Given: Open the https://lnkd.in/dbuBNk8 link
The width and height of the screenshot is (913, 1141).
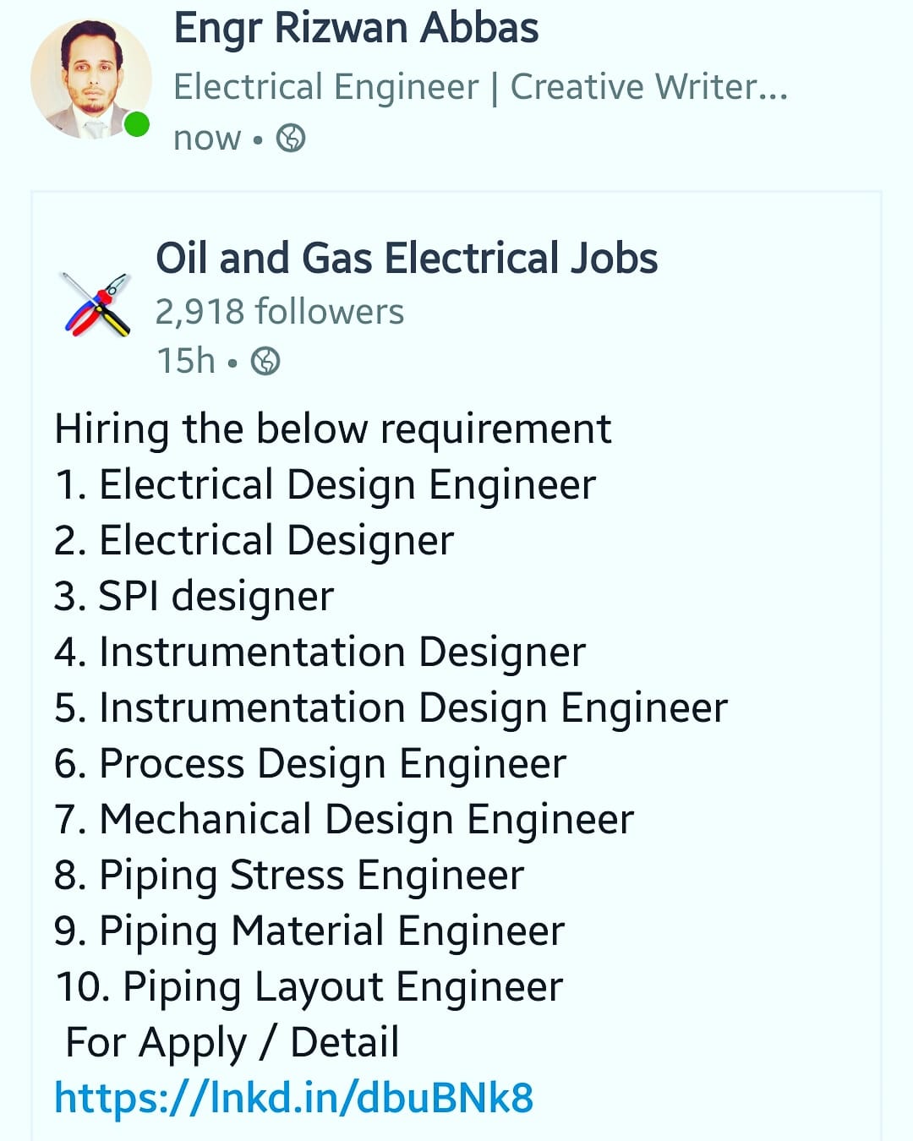Looking at the screenshot, I should (294, 1098).
